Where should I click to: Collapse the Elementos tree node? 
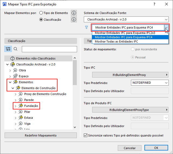(10, 82)
